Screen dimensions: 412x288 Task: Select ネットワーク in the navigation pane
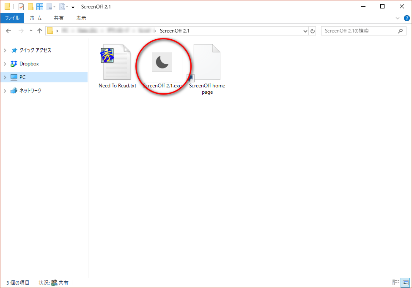(30, 90)
